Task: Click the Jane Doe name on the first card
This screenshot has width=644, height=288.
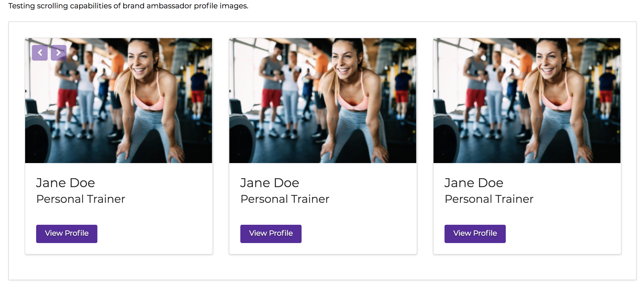Action: coord(65,183)
